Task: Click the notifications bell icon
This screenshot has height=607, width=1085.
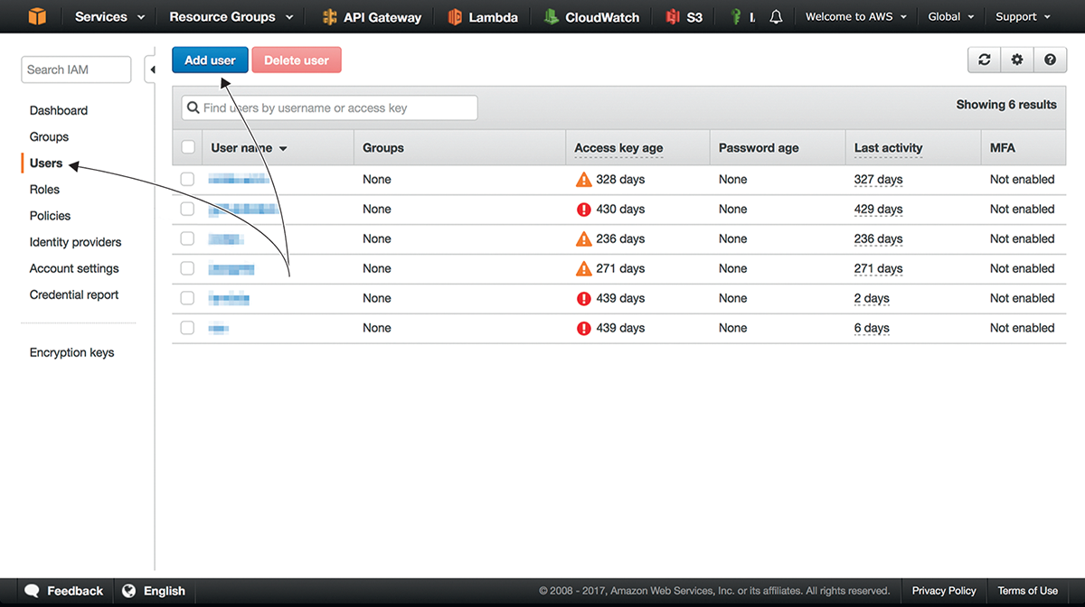Action: [776, 17]
